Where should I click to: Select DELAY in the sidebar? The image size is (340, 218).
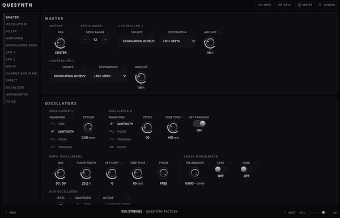tap(11, 66)
